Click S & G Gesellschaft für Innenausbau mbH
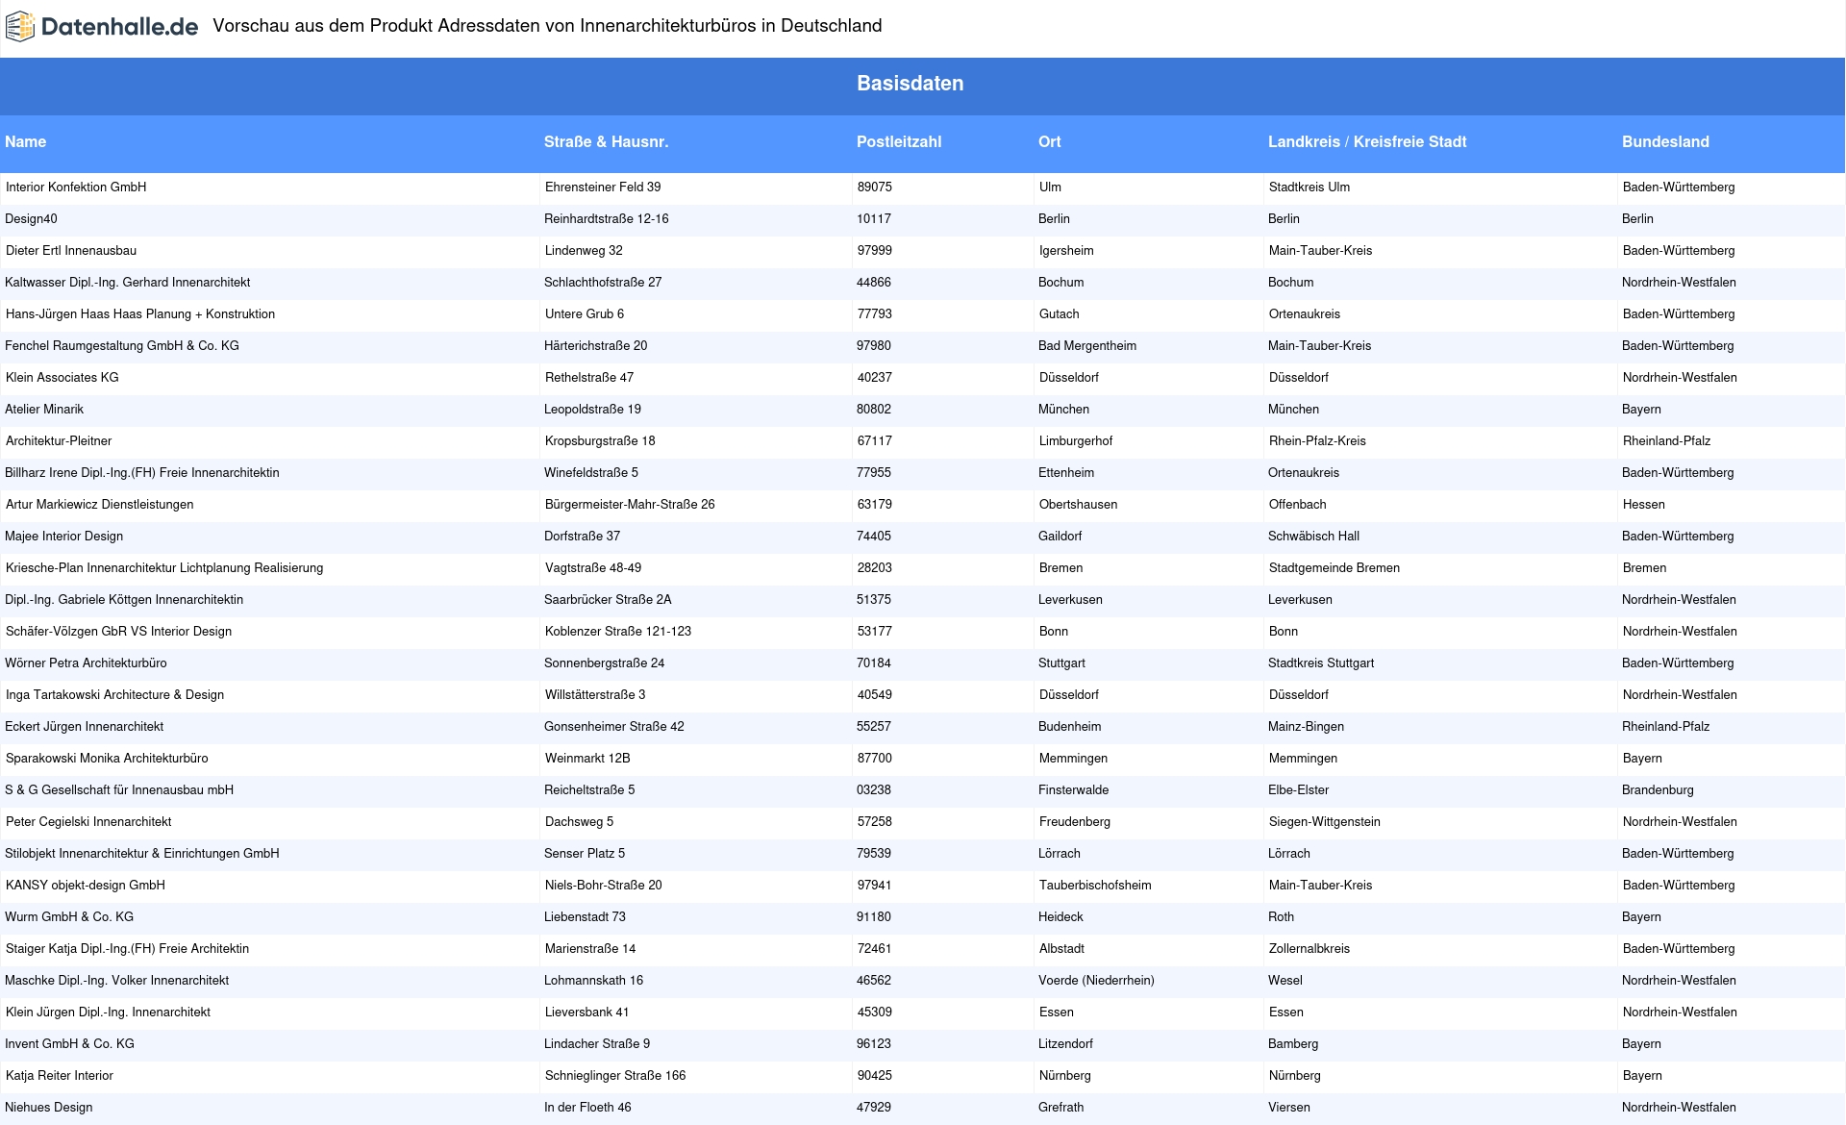Image resolution: width=1846 pixels, height=1125 pixels. 119,790
